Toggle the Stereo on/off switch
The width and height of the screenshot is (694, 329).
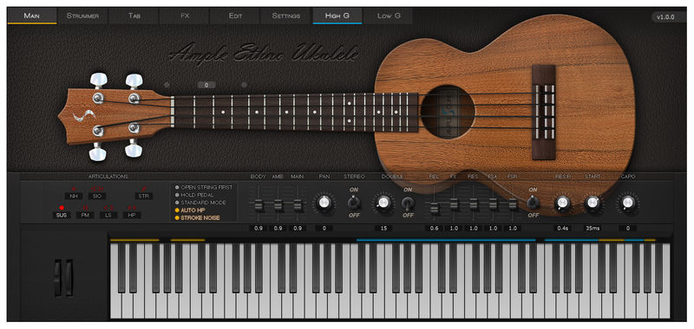pos(353,203)
